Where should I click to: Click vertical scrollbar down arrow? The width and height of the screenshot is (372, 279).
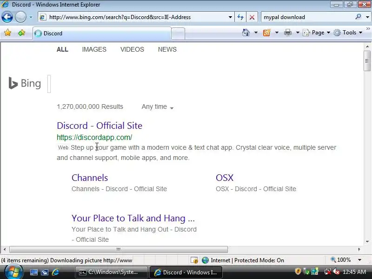pyautogui.click(x=367, y=242)
